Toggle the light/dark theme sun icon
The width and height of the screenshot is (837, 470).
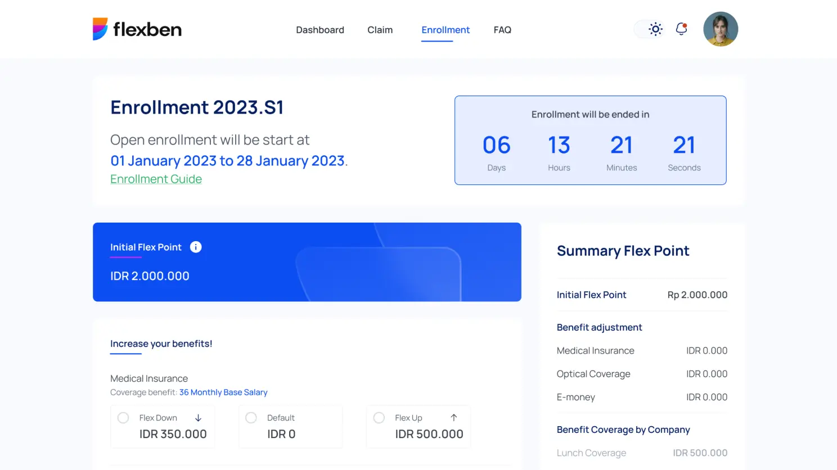point(655,29)
